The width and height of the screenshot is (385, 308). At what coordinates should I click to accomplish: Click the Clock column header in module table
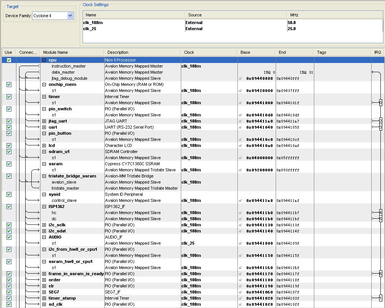pyautogui.click(x=209, y=52)
